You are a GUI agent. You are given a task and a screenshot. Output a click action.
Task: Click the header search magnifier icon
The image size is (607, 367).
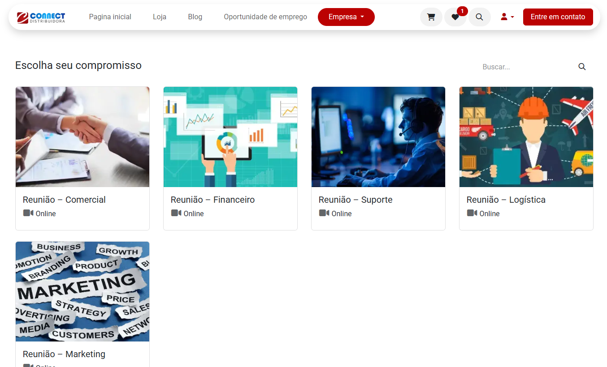[x=479, y=17]
